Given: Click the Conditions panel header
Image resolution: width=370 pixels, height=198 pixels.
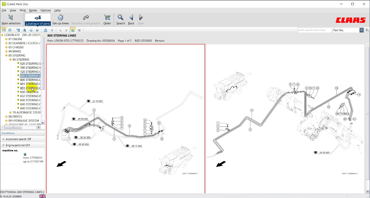Looking at the screenshot, I should coord(22,133).
